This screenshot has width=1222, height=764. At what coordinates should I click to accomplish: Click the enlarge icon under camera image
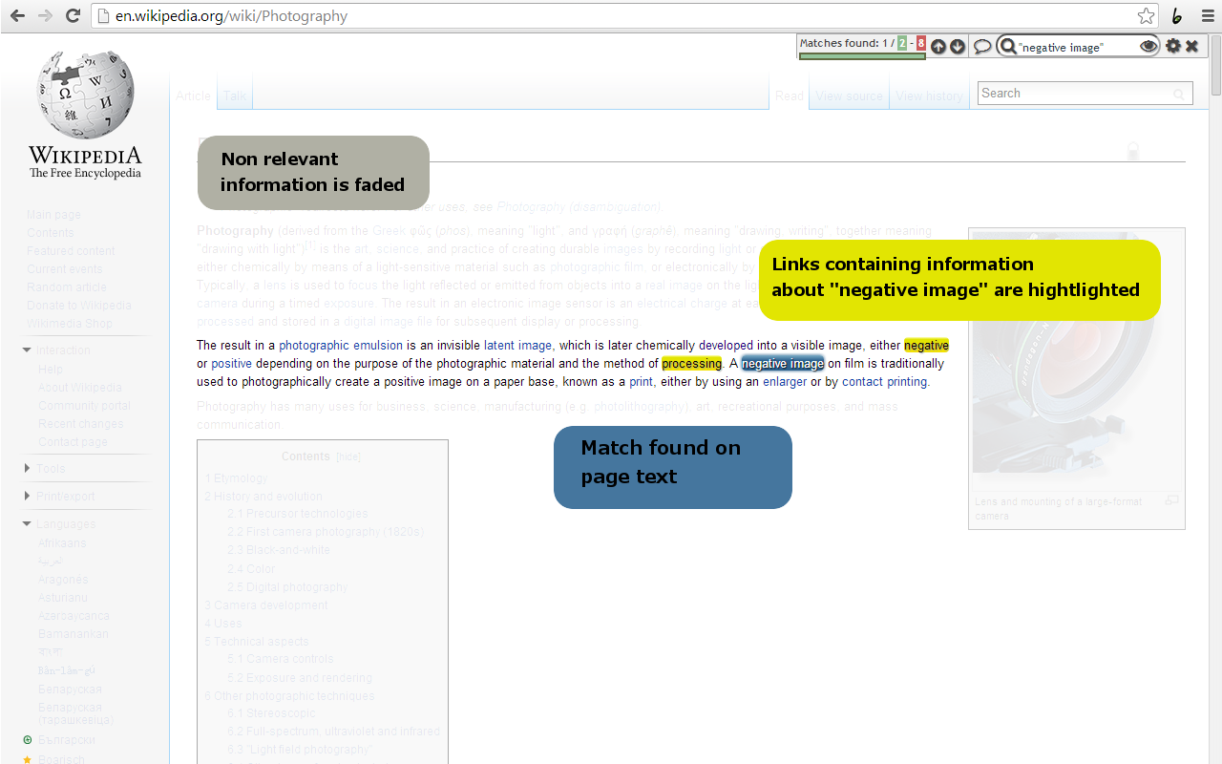point(1172,499)
